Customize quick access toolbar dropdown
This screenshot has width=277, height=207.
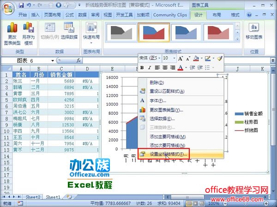[x=79, y=5]
